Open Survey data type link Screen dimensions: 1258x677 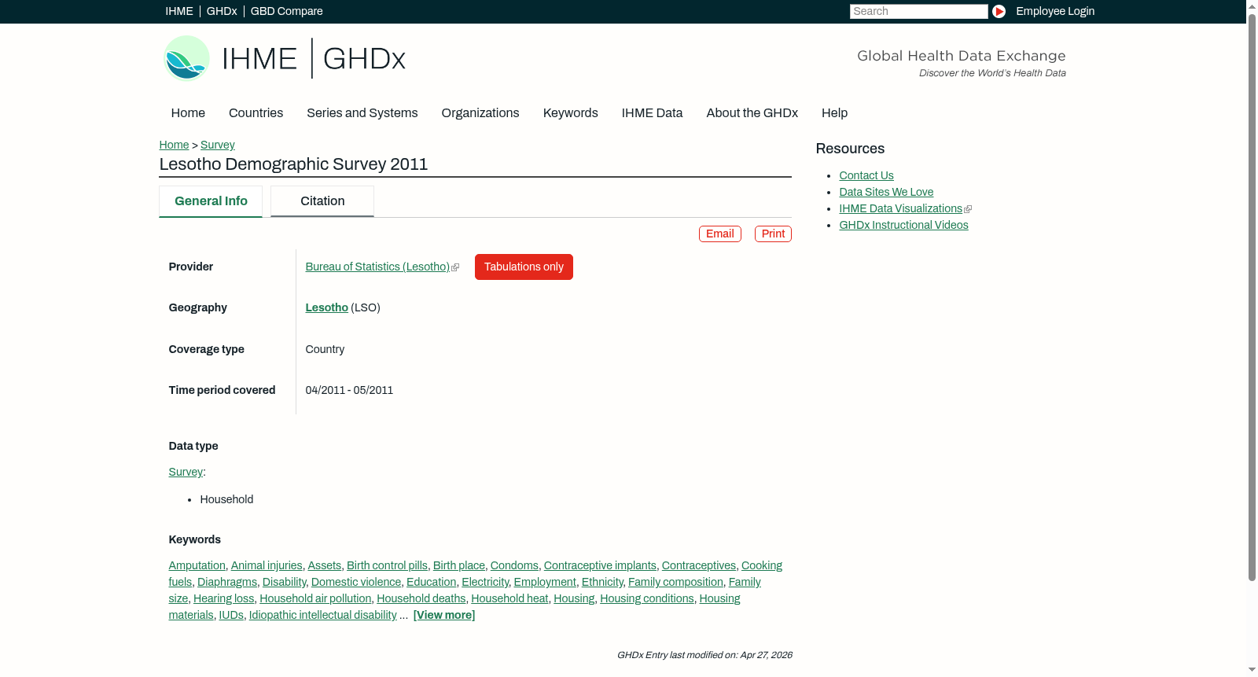tap(186, 472)
